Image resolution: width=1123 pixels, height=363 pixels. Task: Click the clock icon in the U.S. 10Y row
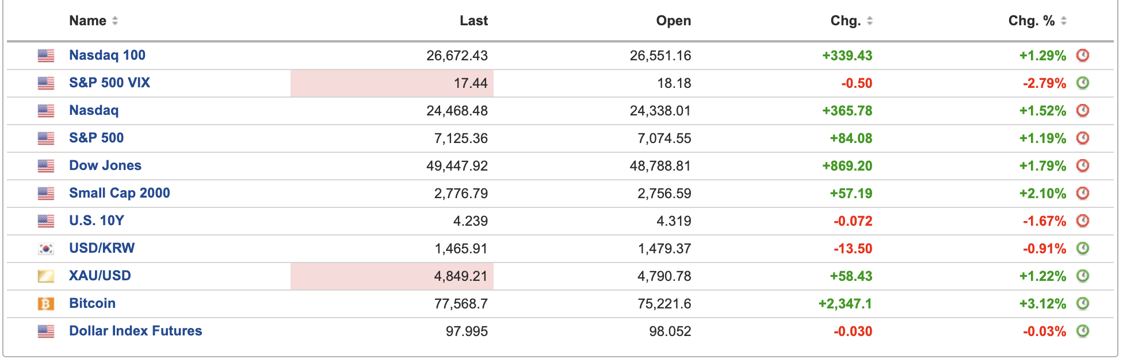(x=1083, y=221)
